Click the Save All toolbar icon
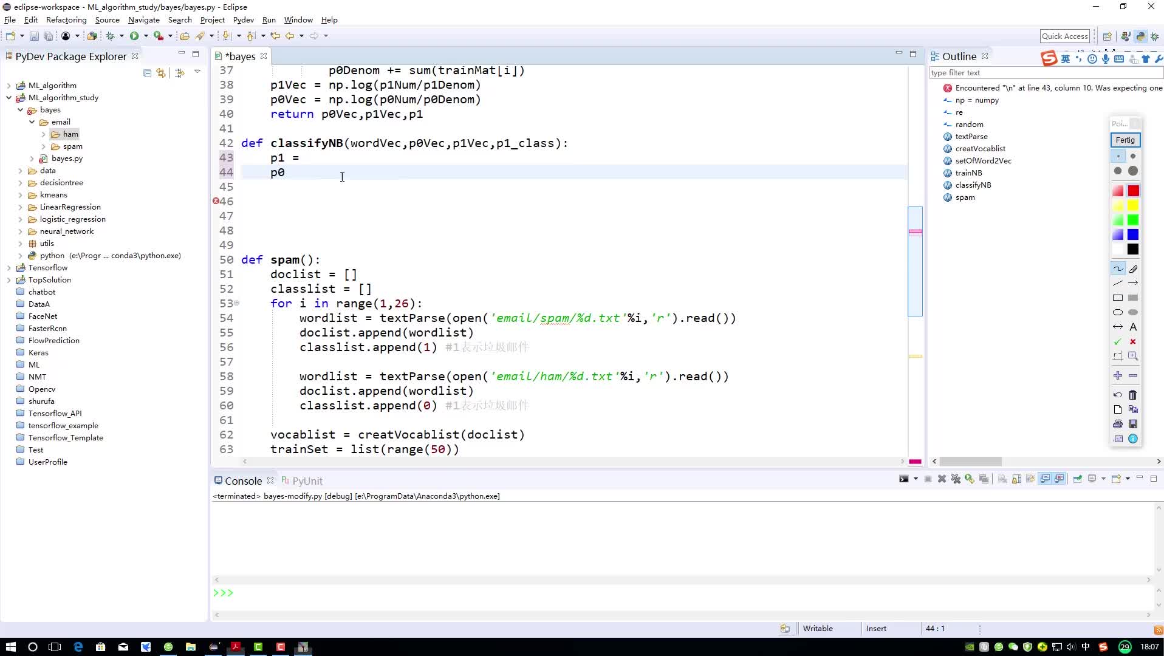Screen dimensions: 1164x656 pyautogui.click(x=48, y=36)
